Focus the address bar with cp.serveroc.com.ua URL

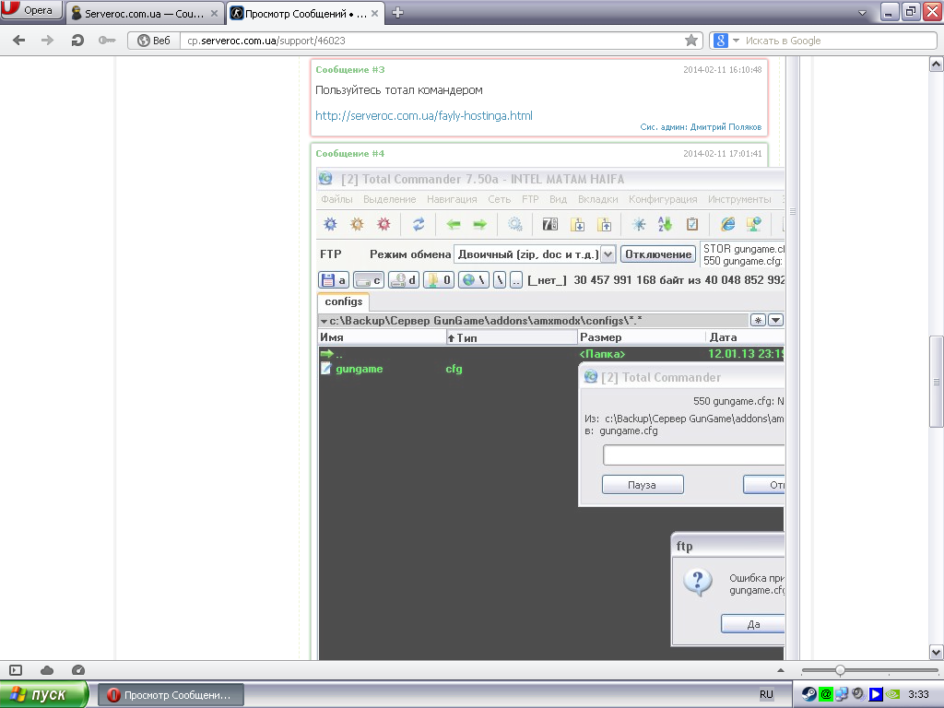click(x=431, y=41)
